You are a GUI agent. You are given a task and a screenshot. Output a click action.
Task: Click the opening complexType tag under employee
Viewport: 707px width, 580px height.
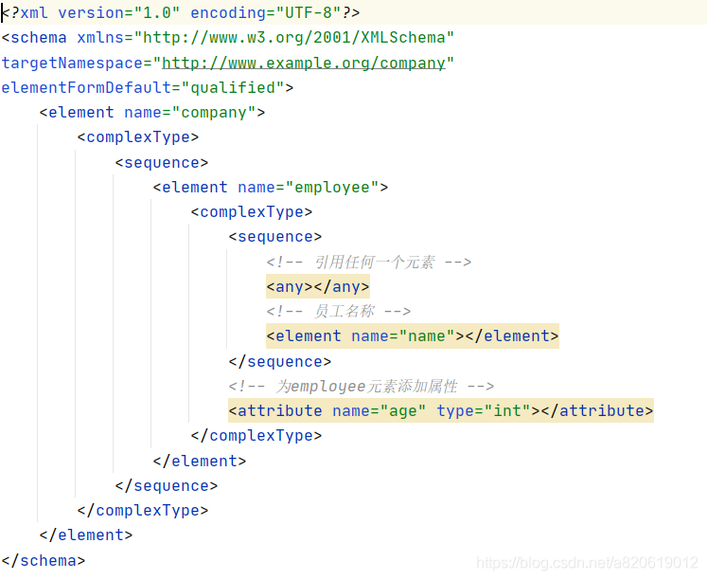[x=252, y=212]
